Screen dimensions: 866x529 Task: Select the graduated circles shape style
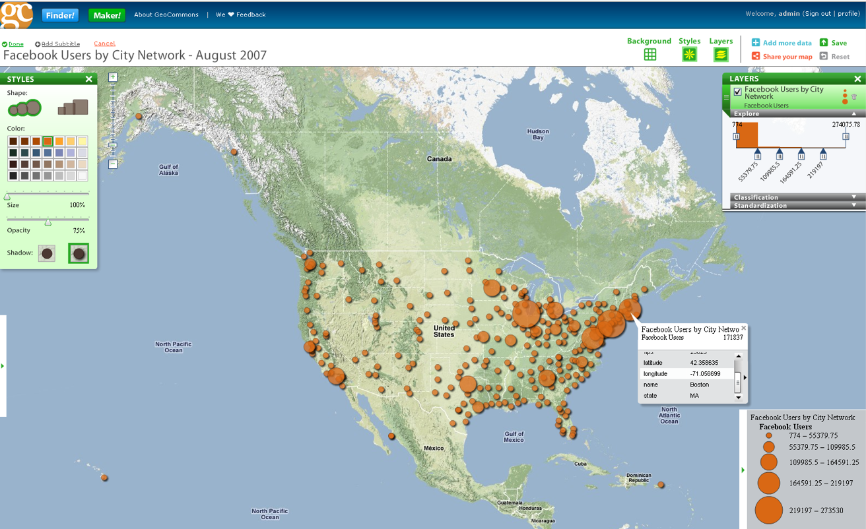(x=25, y=107)
